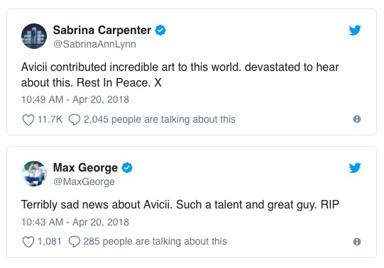The height and width of the screenshot is (268, 384).
Task: Click Sabrina Carpenter's verified badge
Action: pos(160,30)
